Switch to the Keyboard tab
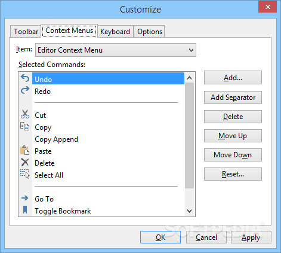 [115, 32]
